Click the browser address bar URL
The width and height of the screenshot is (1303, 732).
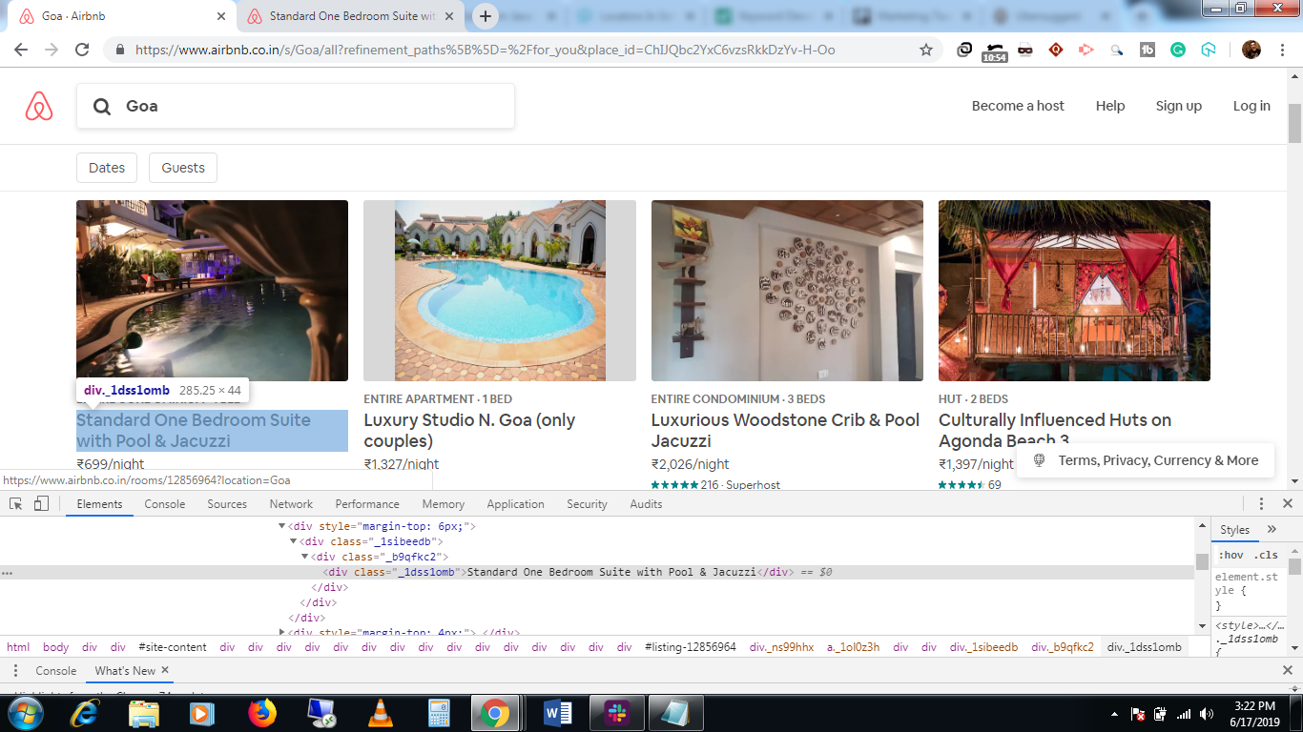click(486, 50)
